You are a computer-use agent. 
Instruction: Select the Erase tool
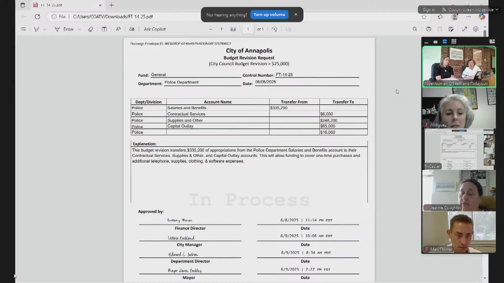(x=91, y=29)
